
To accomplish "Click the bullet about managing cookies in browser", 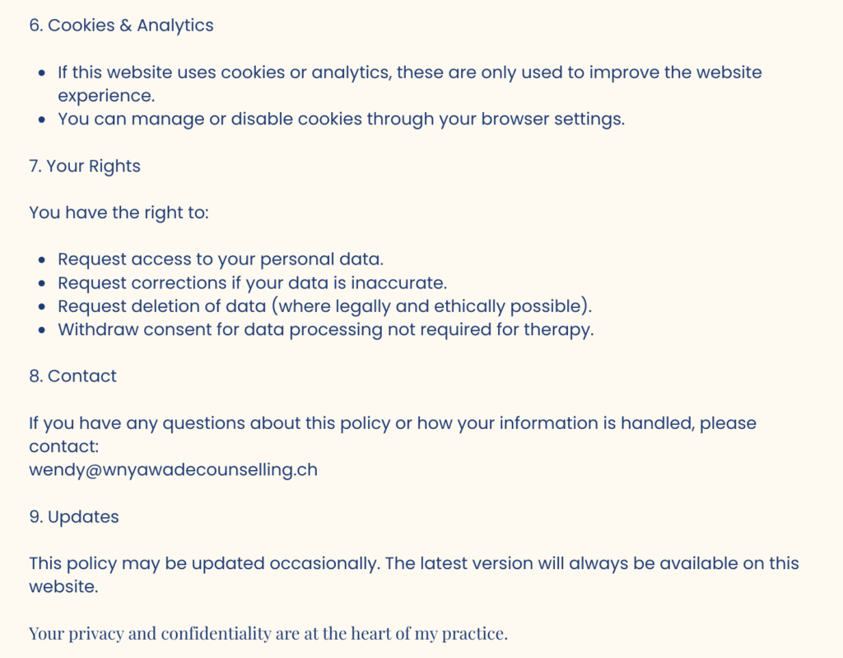I will pos(341,119).
